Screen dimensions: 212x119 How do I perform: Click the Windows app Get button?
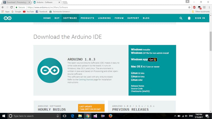pos(152,60)
